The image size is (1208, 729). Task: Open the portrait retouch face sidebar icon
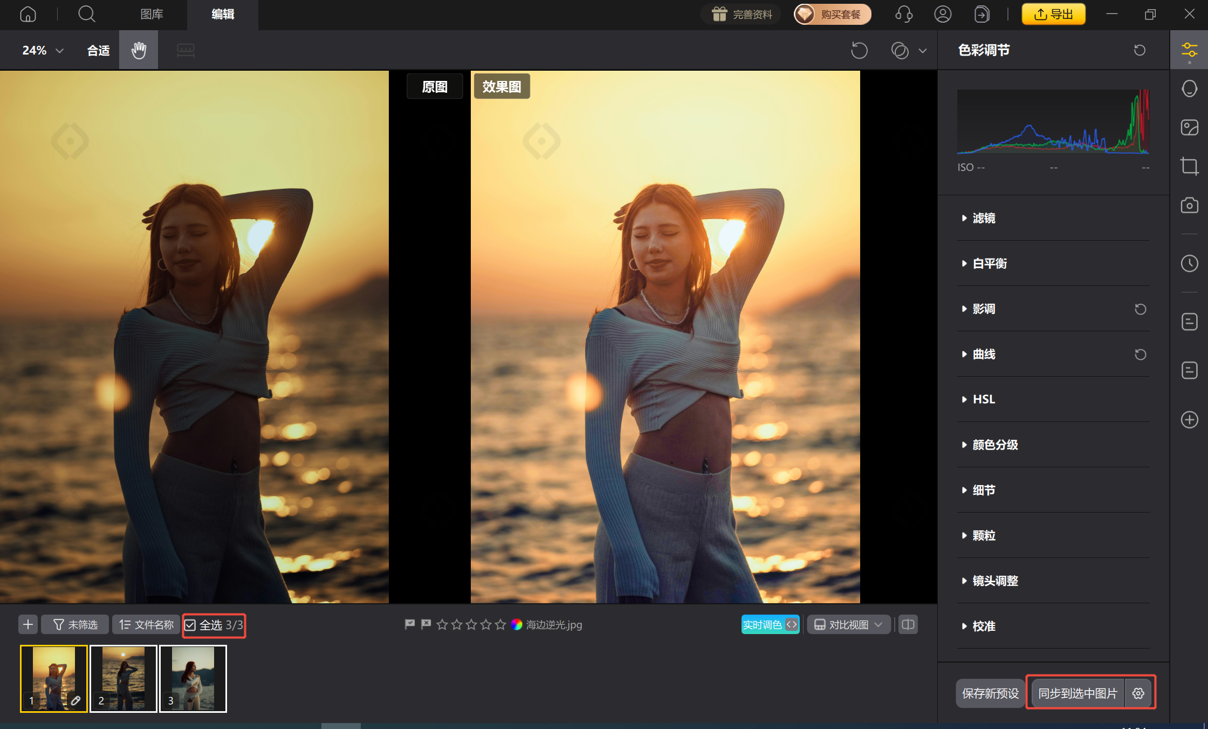point(1189,88)
